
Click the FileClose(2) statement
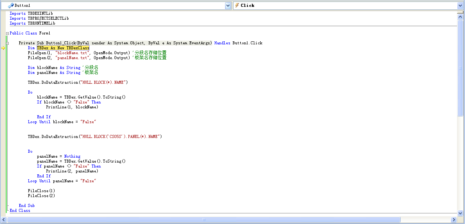coord(41,196)
